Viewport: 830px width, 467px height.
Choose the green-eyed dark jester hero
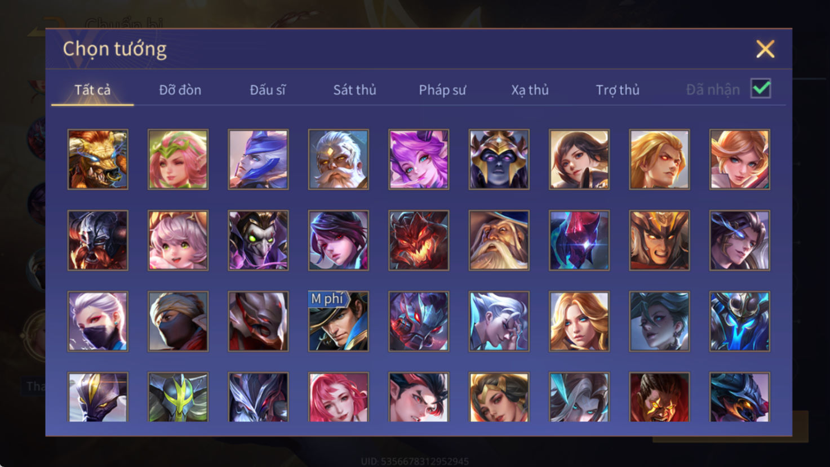[259, 241]
